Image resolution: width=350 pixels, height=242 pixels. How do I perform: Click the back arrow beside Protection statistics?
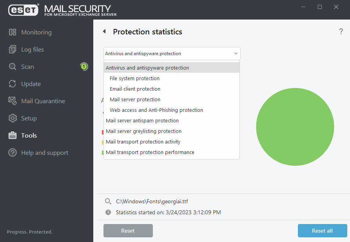pyautogui.click(x=104, y=32)
